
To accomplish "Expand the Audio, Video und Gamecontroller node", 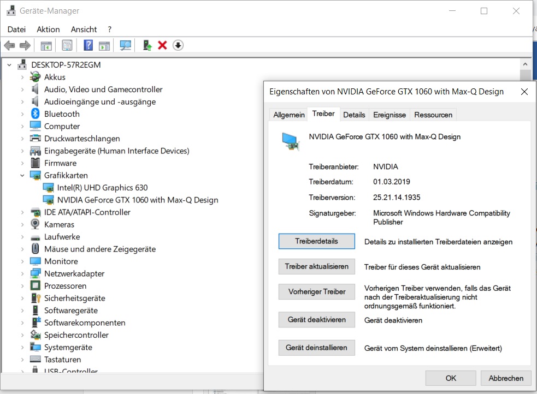I will pos(22,89).
